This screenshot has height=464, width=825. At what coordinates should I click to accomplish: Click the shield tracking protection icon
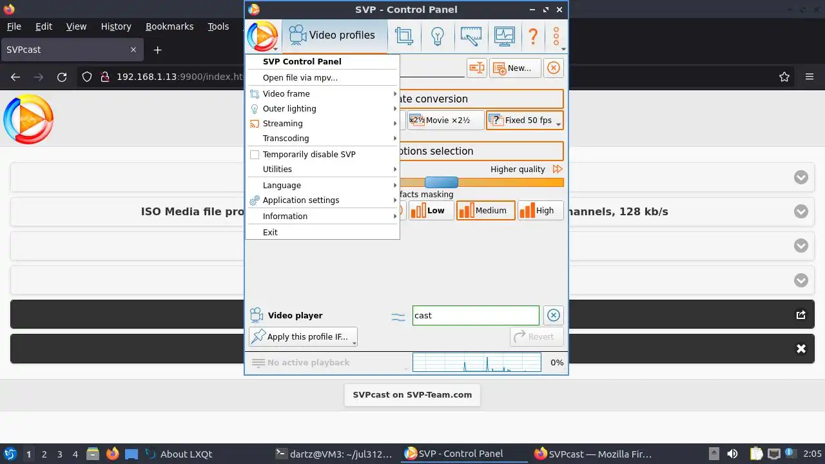pos(87,77)
